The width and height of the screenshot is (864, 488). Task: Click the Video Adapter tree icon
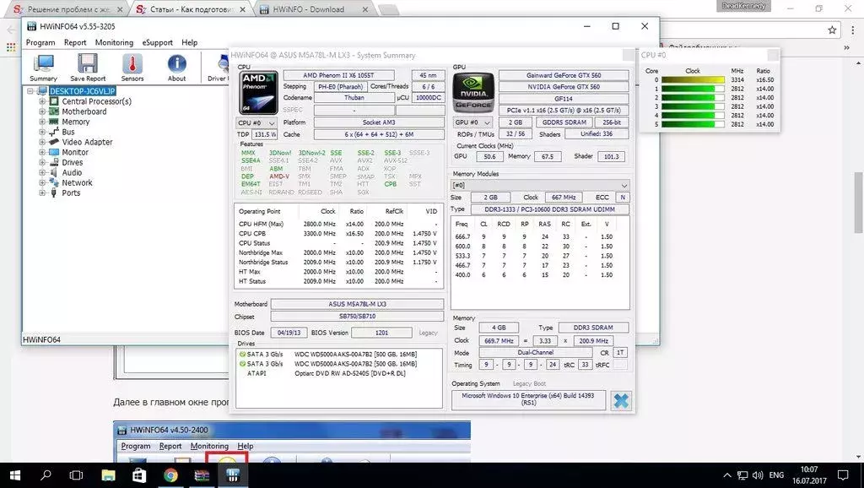click(x=54, y=142)
